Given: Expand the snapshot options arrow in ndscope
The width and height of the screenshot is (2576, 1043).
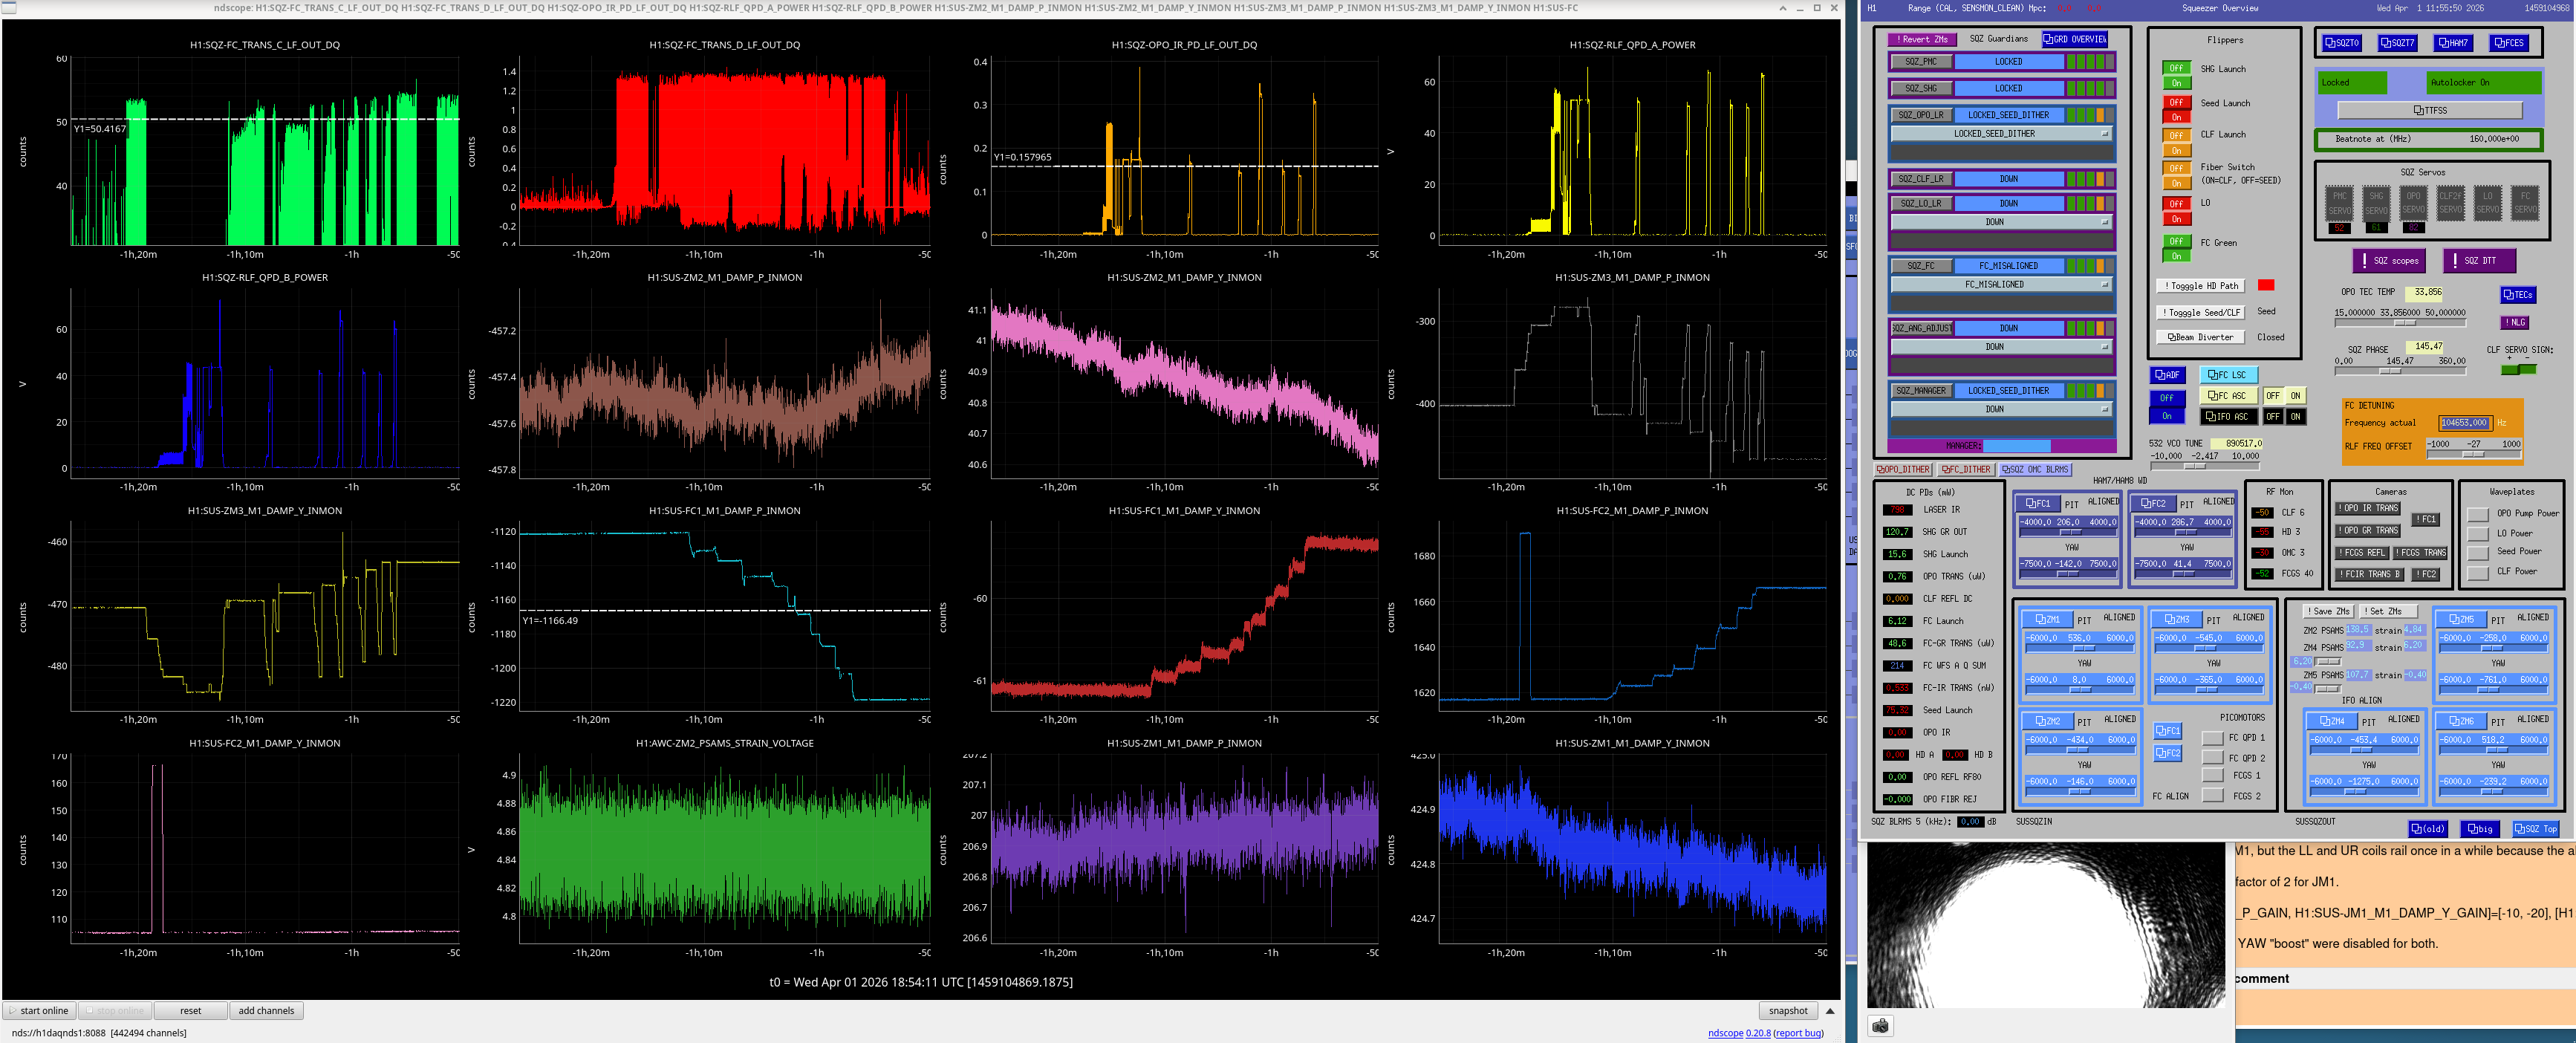Looking at the screenshot, I should pyautogui.click(x=1830, y=1011).
